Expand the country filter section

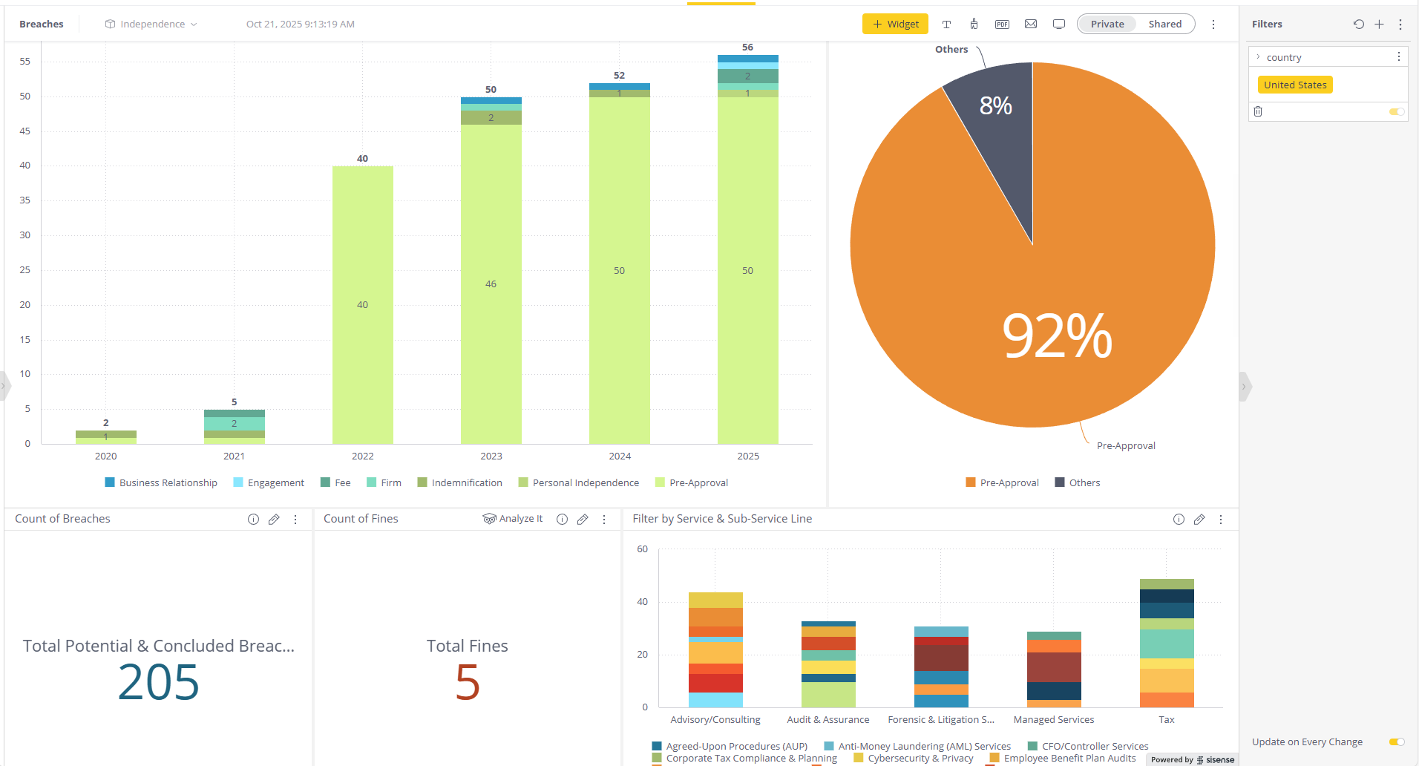click(1259, 56)
